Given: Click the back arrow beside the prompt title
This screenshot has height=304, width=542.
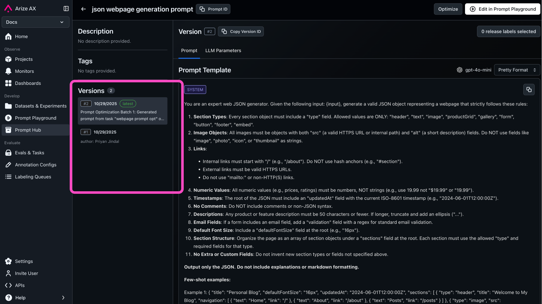Looking at the screenshot, I should pyautogui.click(x=83, y=9).
